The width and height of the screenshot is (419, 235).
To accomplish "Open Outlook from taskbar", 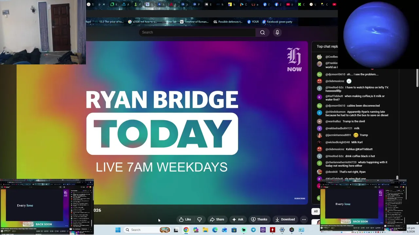I will point(224,230).
